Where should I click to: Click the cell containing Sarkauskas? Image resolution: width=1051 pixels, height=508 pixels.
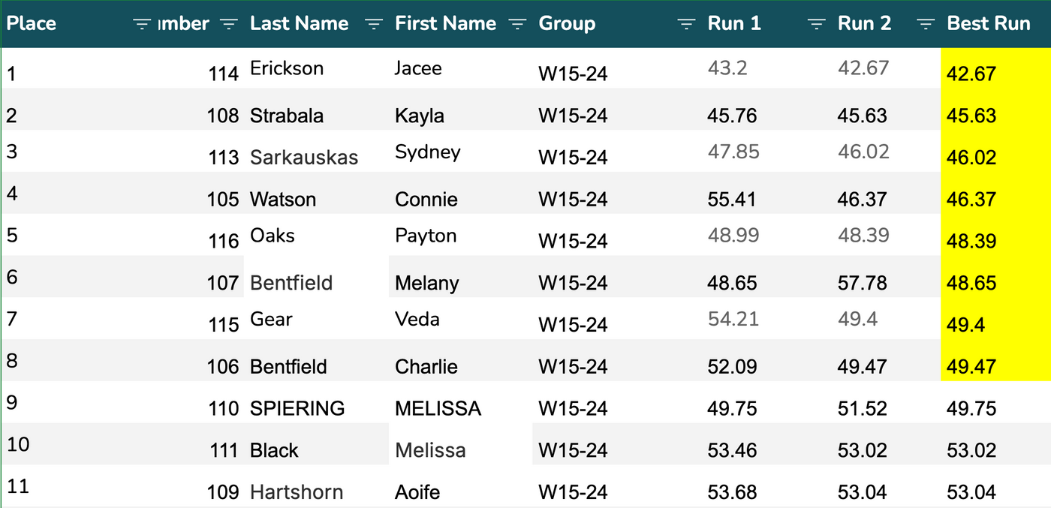(x=304, y=158)
